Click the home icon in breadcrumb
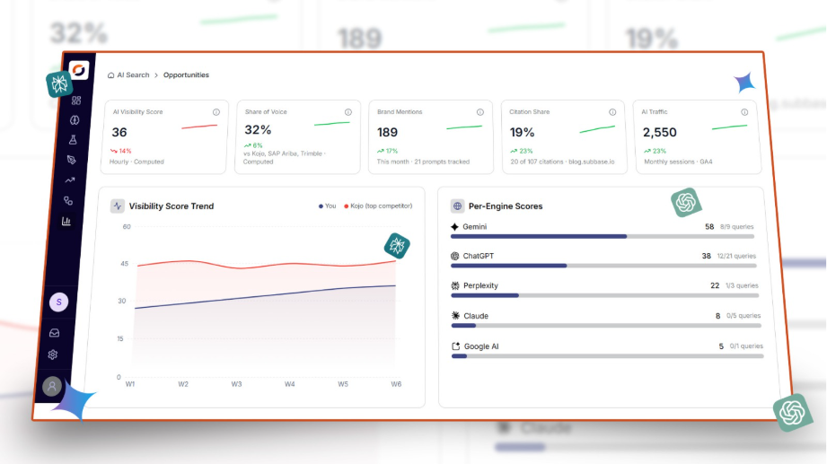Screen dimensions: 827x464 110,75
